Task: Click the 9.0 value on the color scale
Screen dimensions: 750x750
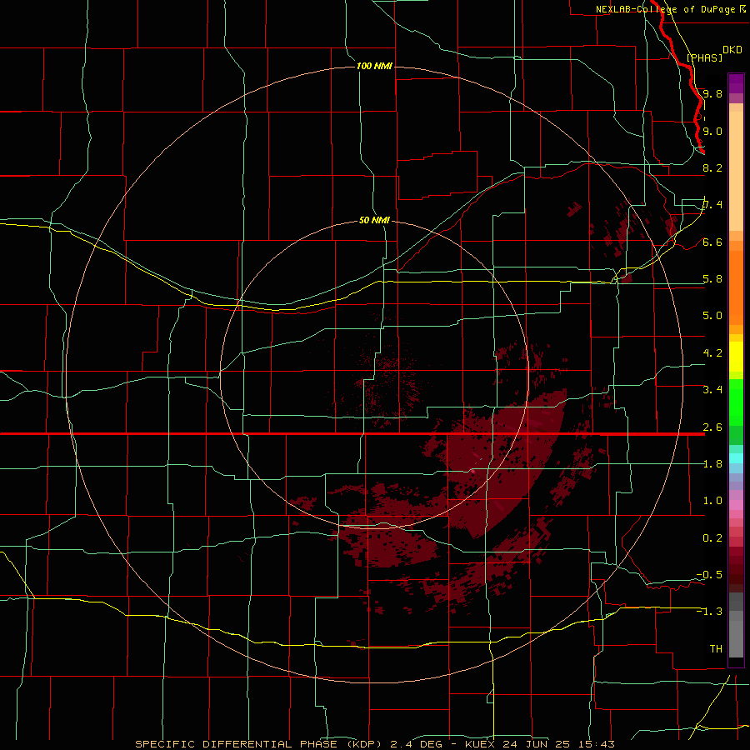Action: tap(712, 131)
